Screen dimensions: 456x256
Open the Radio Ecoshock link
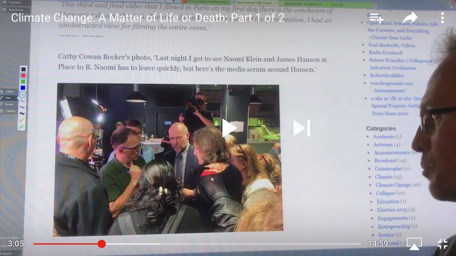click(385, 53)
